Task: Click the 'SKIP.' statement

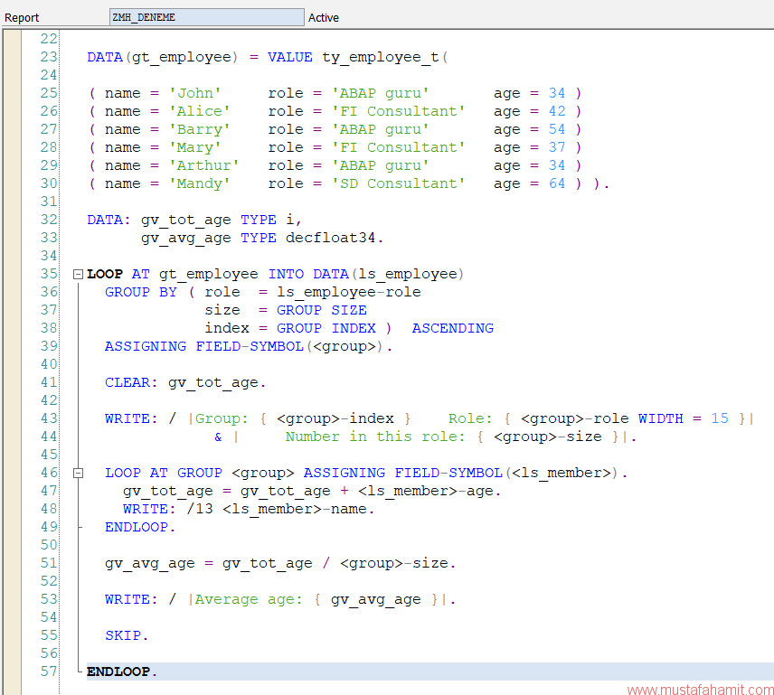Action: 127,635
